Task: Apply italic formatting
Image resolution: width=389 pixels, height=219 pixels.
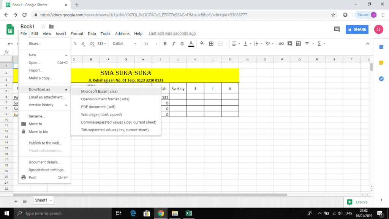Action: [173, 44]
